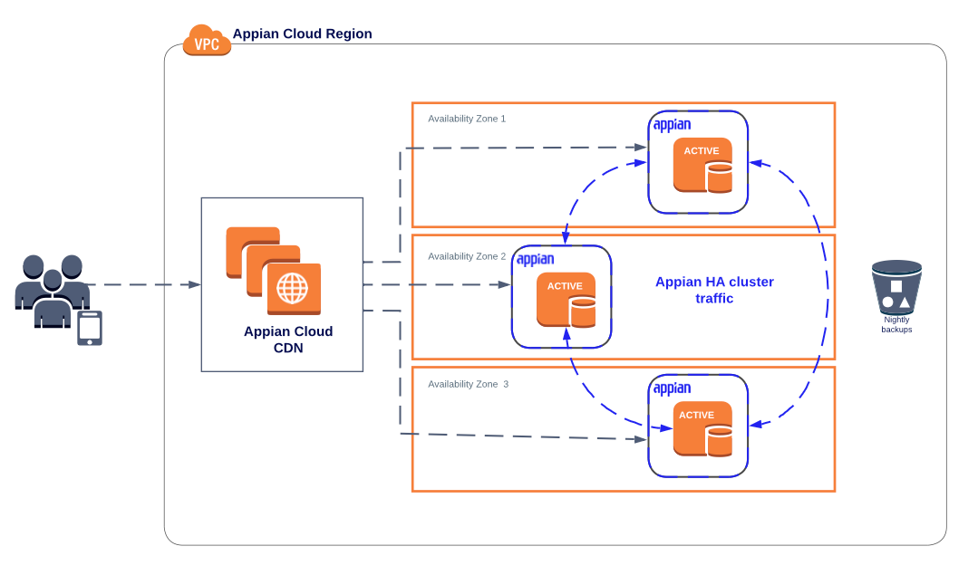
Task: Click appian logo in Availability Zone 1 node
Action: tap(672, 125)
